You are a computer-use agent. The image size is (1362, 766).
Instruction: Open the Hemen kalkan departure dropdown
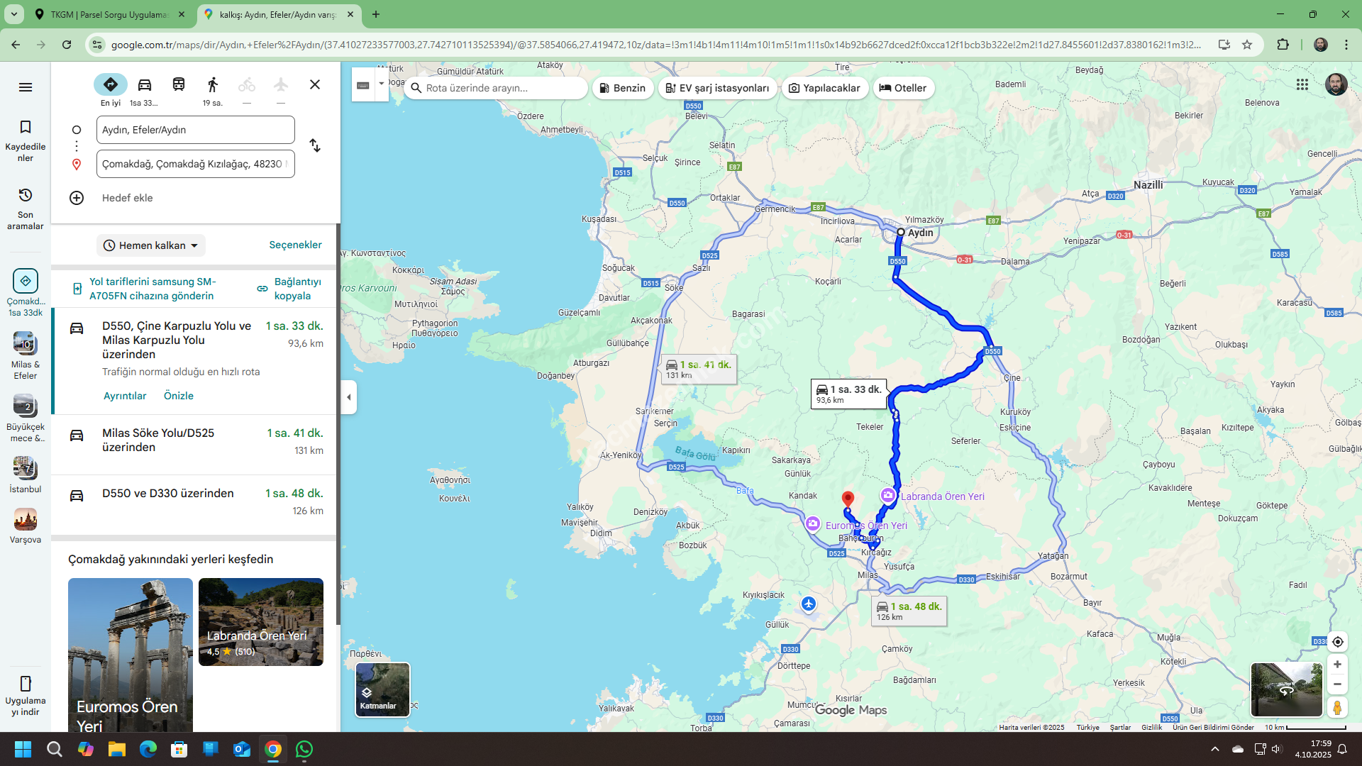tap(150, 245)
